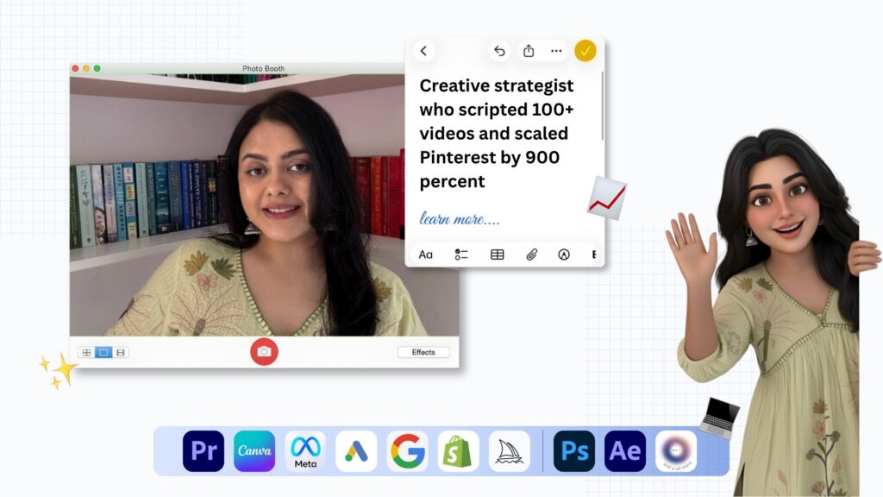This screenshot has width=883, height=497.
Task: Click the back chevron in the note
Action: (423, 51)
